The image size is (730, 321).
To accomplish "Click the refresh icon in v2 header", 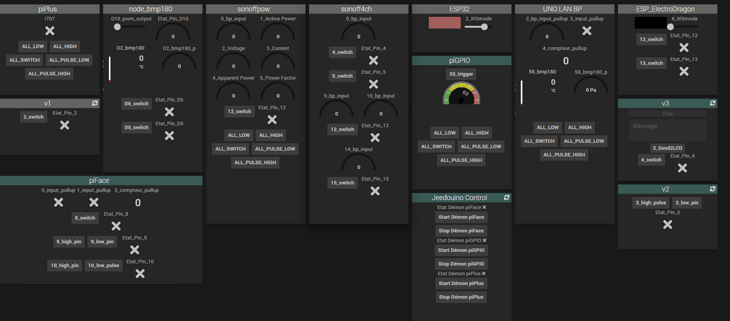I will coord(713,189).
